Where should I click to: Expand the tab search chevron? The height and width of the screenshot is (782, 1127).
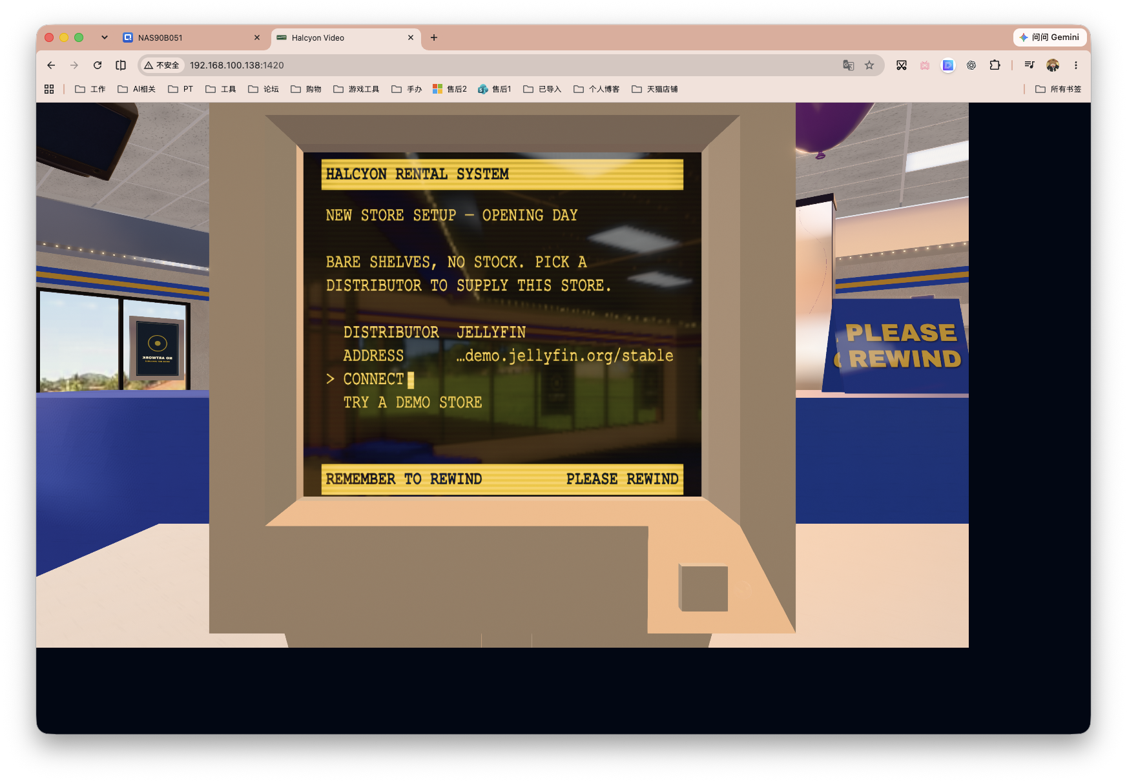pyautogui.click(x=105, y=37)
